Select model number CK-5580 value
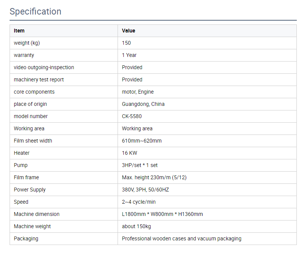The width and height of the screenshot is (306, 253). 132,117
